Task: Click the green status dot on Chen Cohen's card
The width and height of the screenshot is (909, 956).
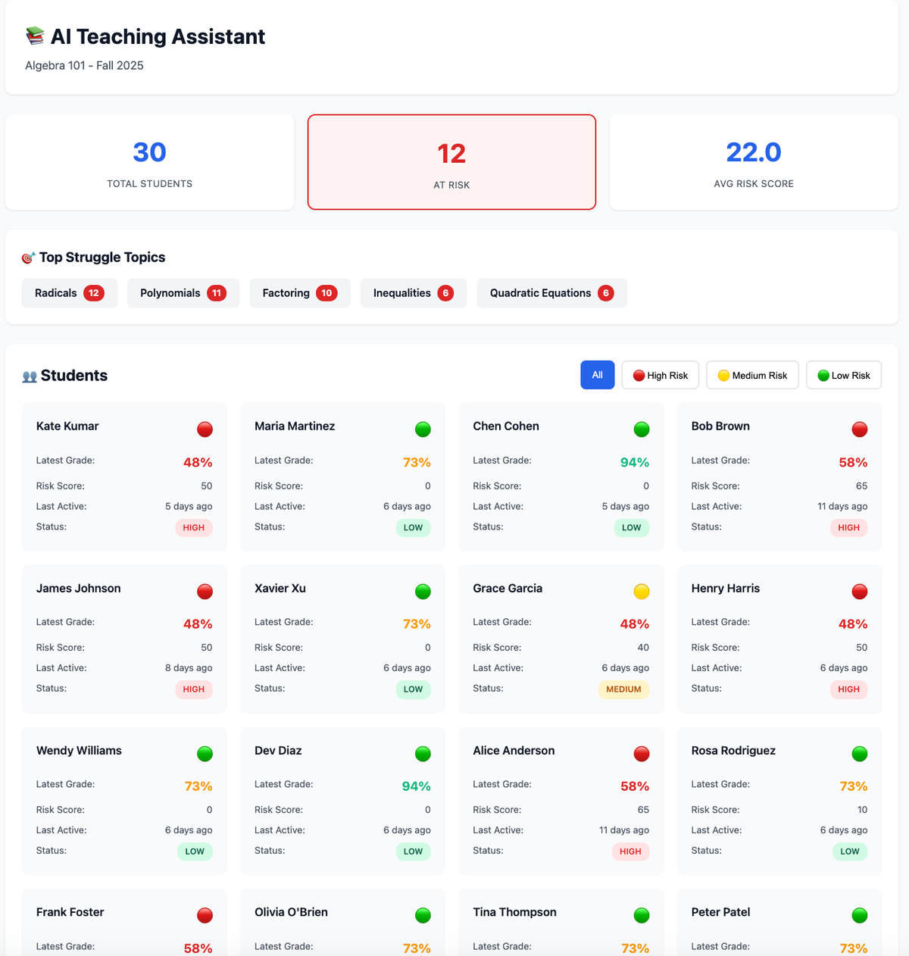Action: pos(642,429)
